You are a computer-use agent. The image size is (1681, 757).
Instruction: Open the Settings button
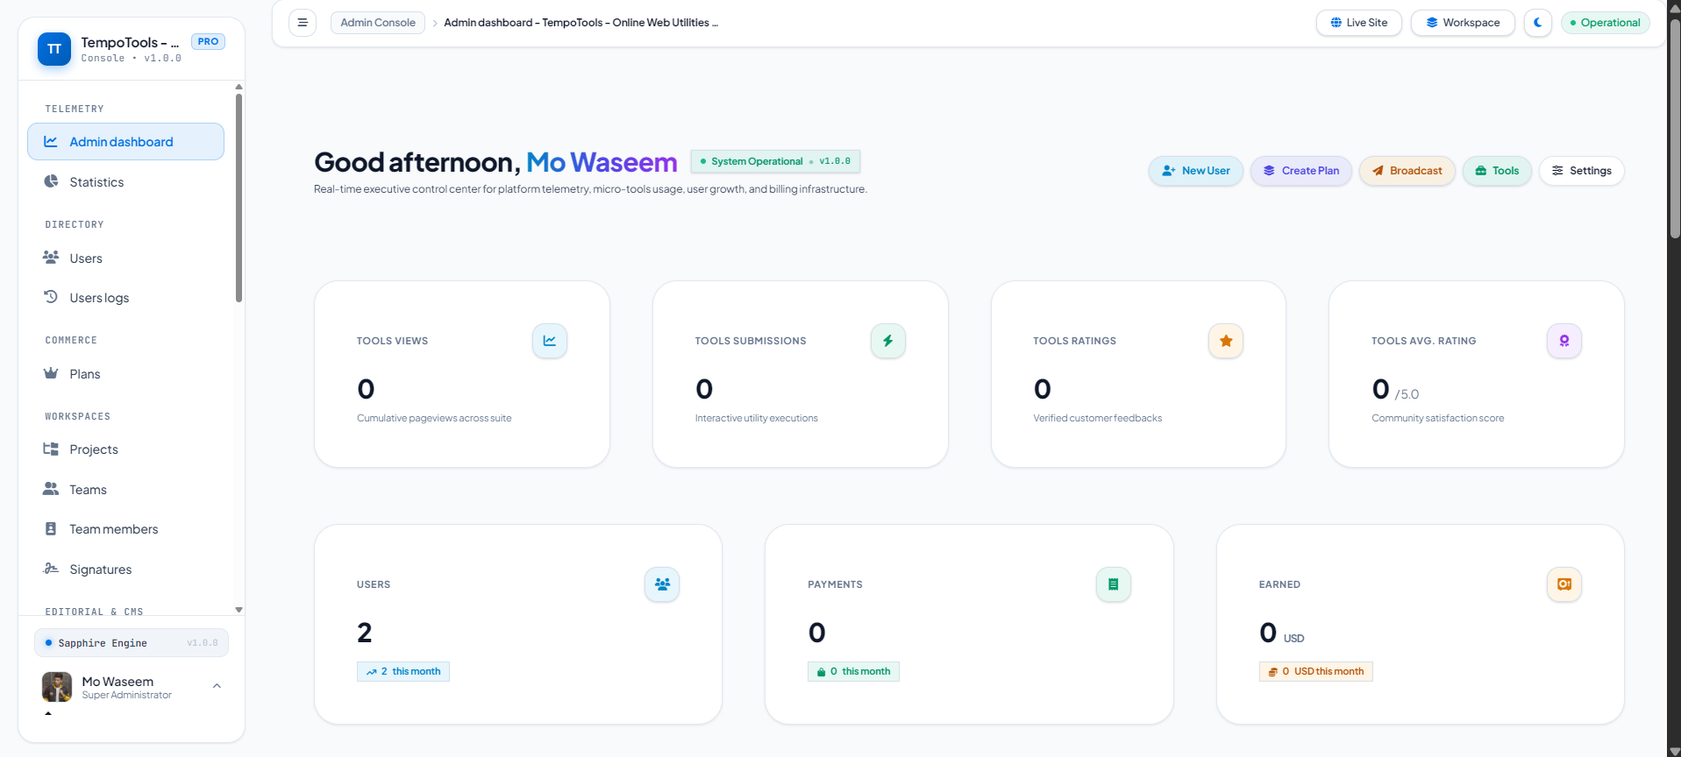(1582, 171)
